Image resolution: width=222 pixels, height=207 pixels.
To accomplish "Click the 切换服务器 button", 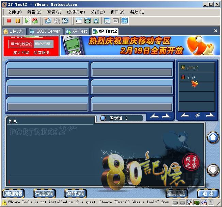I will pyautogui.click(x=13, y=194).
